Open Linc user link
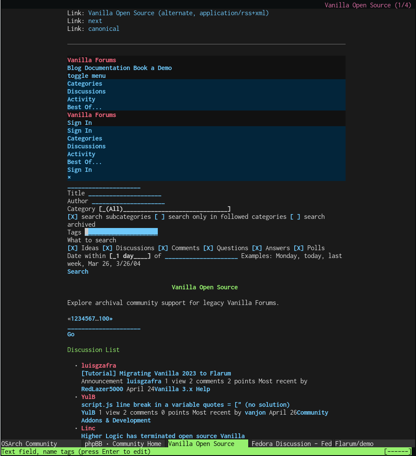 pos(88,429)
